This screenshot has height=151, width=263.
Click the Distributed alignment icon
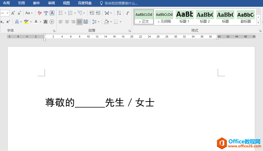86,22
